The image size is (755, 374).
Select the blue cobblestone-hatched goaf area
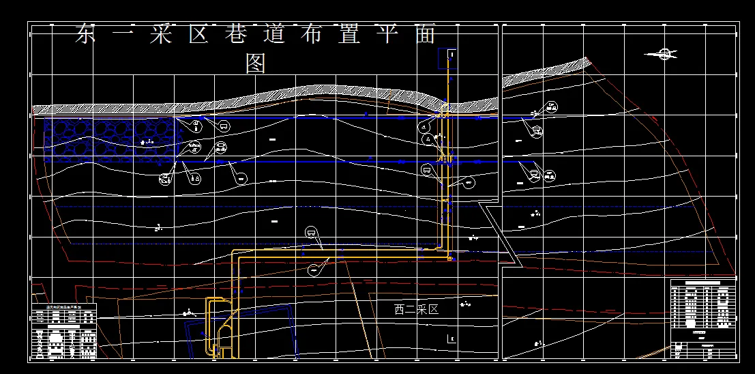point(112,139)
